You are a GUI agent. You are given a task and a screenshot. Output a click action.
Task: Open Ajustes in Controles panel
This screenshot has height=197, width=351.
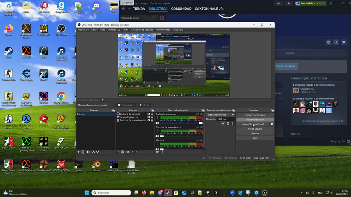click(x=255, y=133)
